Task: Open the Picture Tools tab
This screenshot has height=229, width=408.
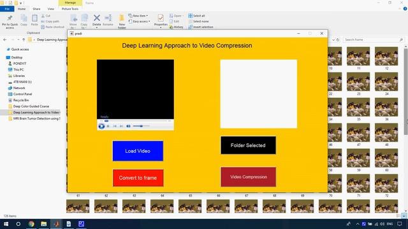Action: coord(70,9)
